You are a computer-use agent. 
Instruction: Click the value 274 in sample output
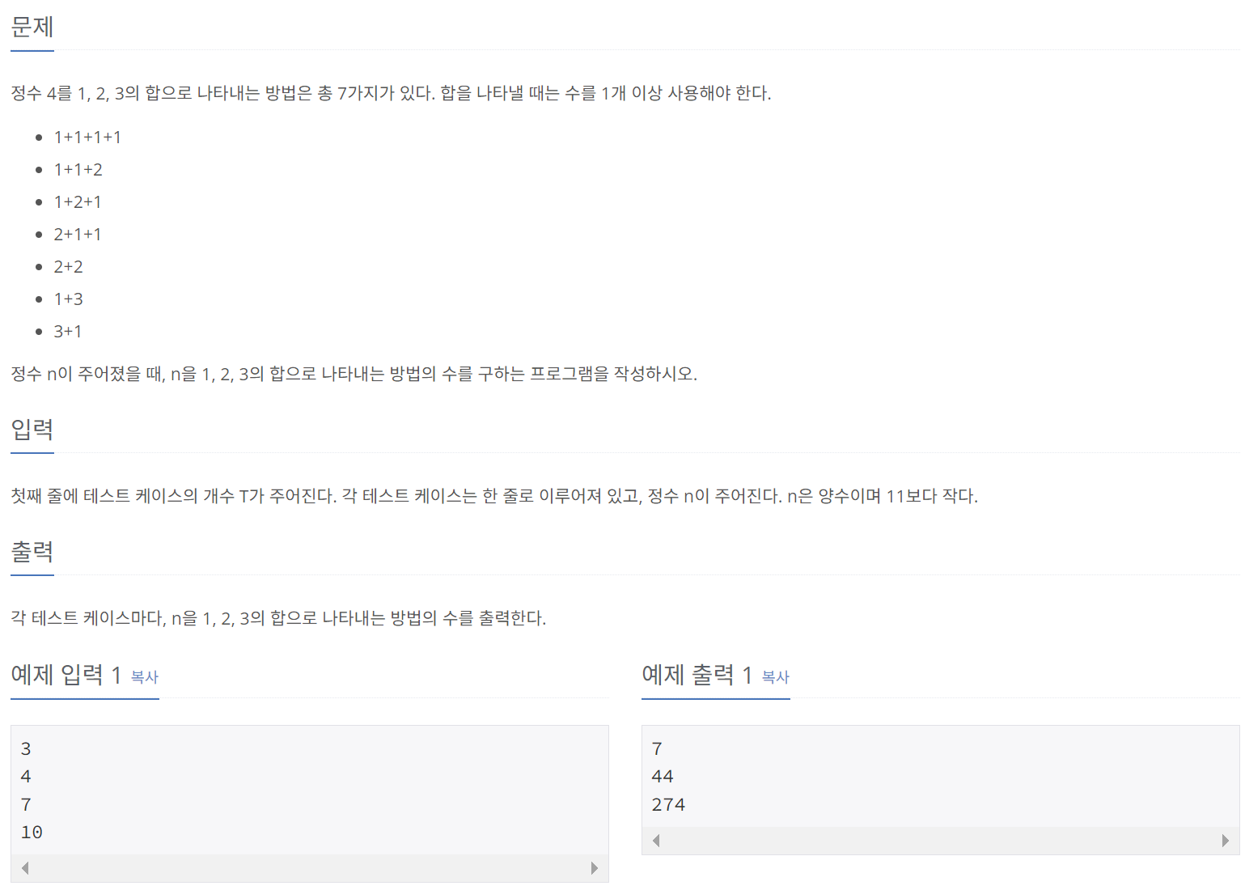click(x=668, y=805)
